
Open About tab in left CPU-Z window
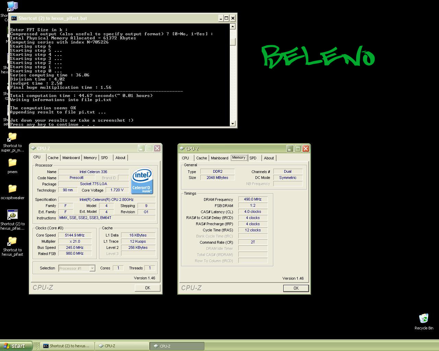point(120,158)
